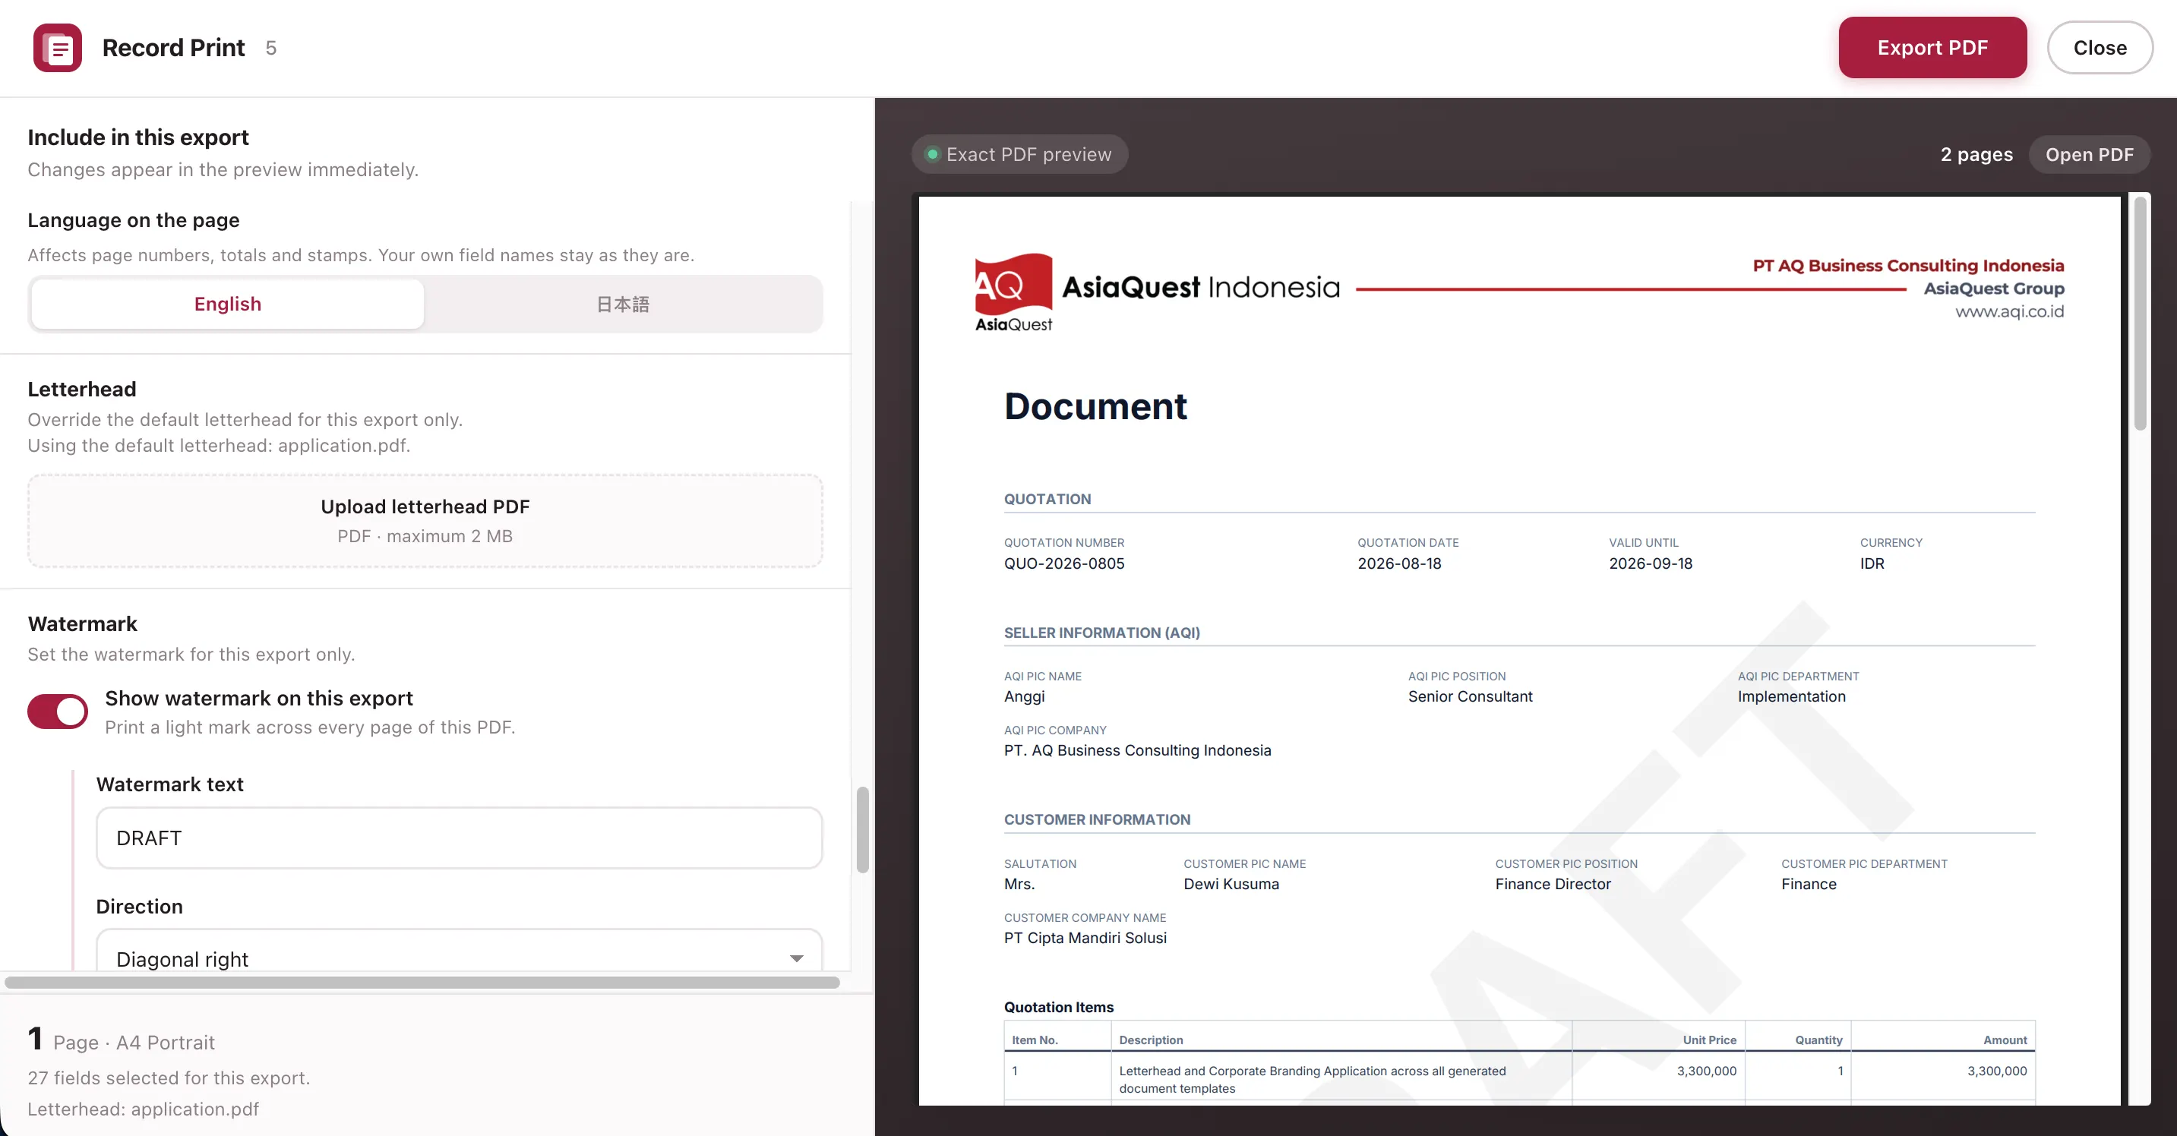Click the Record Print app logo icon

(58, 48)
